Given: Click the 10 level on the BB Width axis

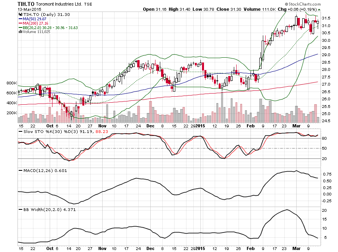Looking at the screenshot, I should [x=324, y=229].
